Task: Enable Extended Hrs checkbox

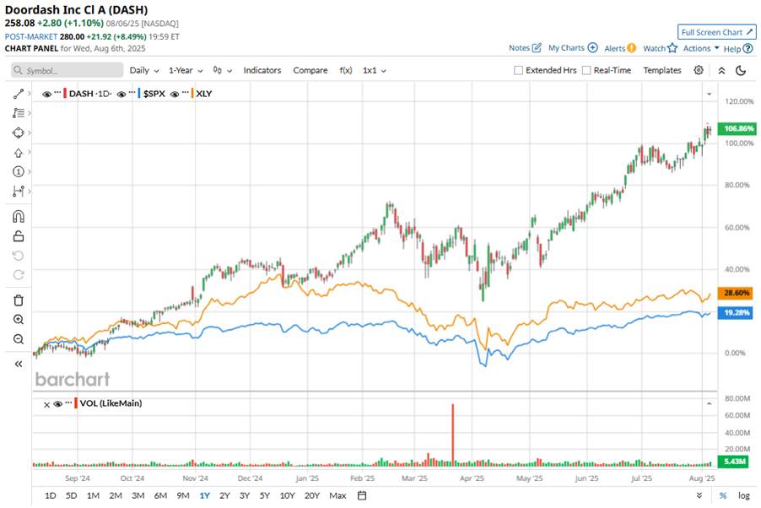Action: 518,70
